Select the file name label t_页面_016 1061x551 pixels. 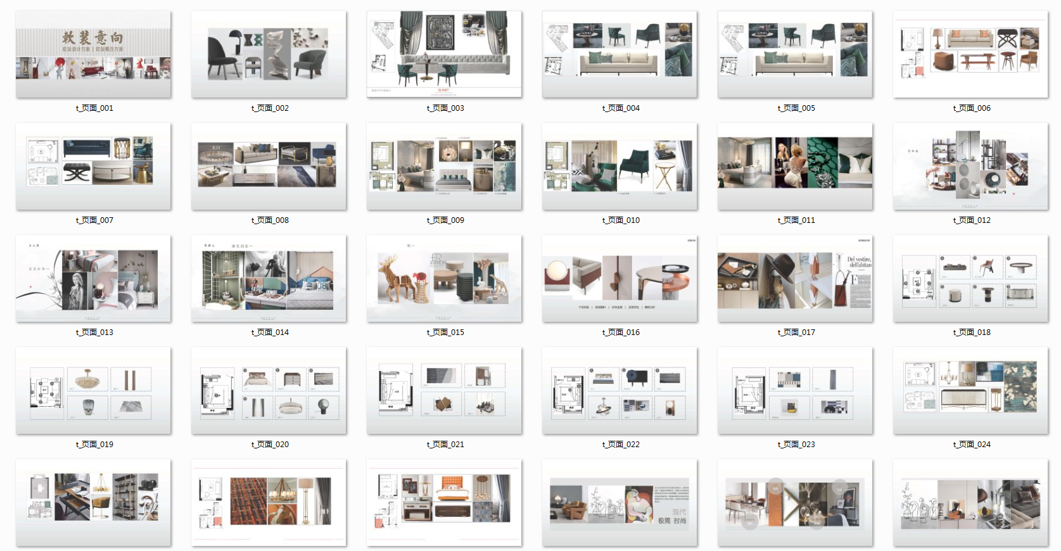pos(621,332)
